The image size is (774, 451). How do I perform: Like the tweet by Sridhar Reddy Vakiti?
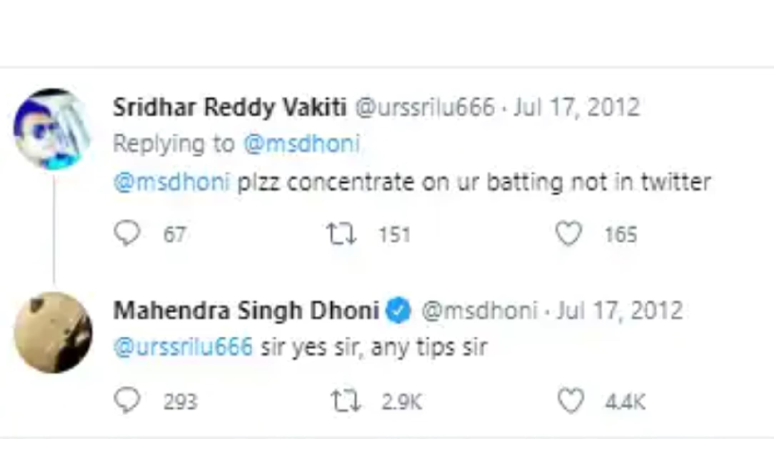click(x=568, y=234)
